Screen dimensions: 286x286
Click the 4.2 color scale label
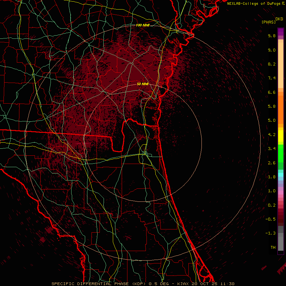point(272,135)
